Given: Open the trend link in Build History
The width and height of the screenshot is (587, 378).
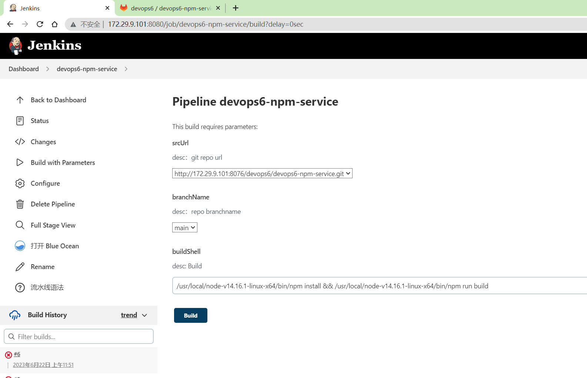Looking at the screenshot, I should coord(129,315).
